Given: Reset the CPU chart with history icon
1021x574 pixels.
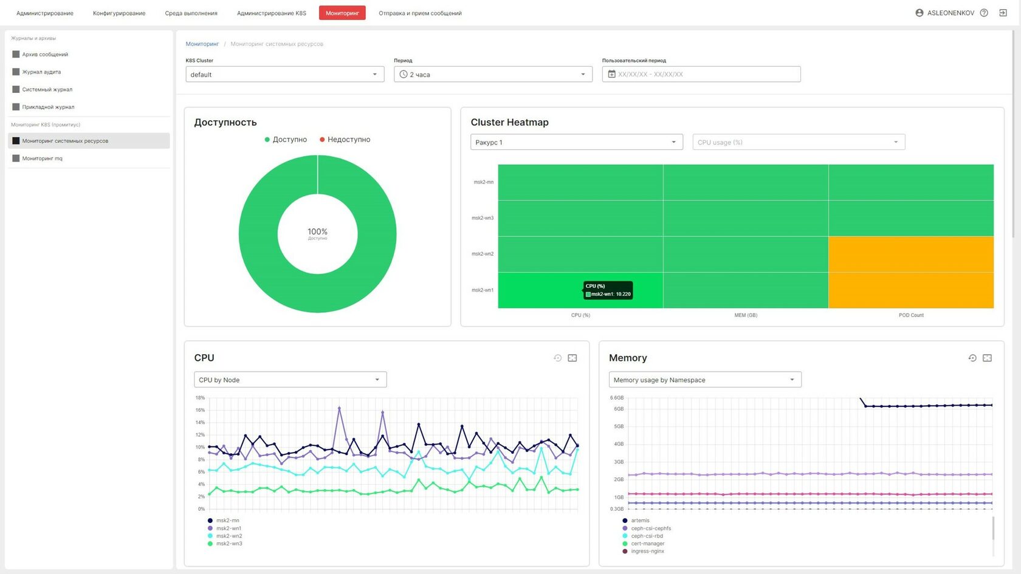Looking at the screenshot, I should [557, 358].
